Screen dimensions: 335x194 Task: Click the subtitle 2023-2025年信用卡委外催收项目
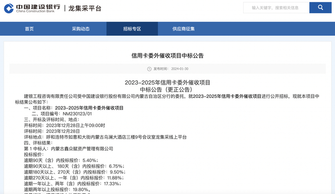click(x=167, y=83)
